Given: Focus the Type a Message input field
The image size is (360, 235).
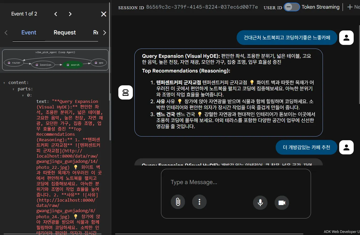Looking at the screenshot, I should tap(236, 182).
